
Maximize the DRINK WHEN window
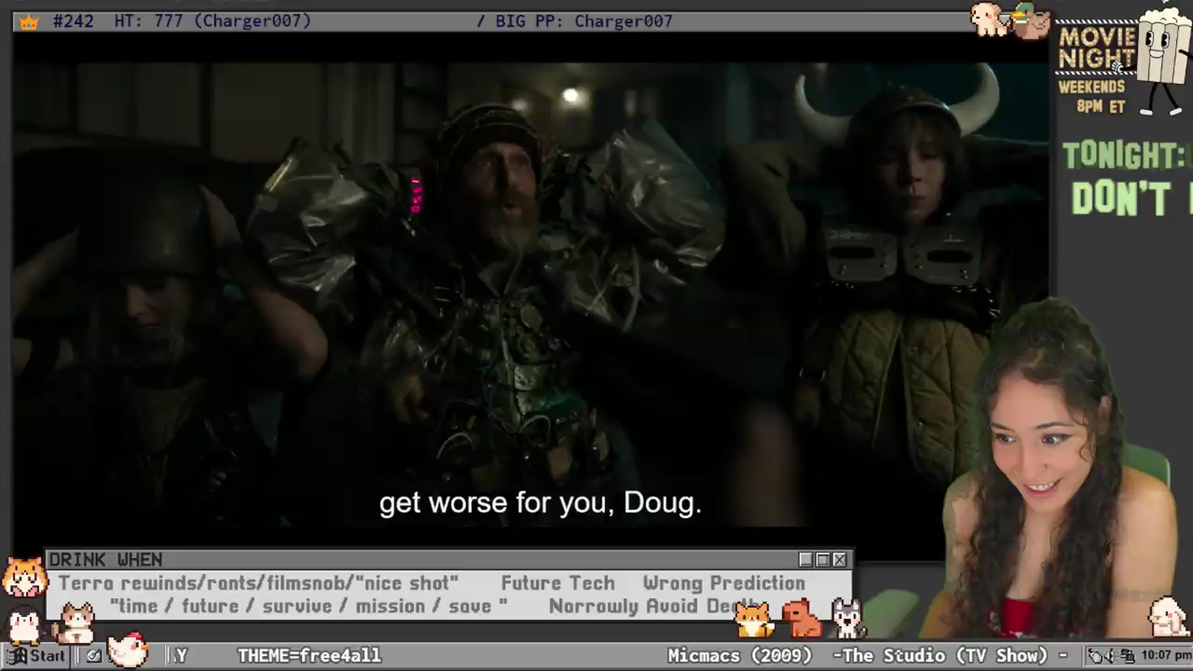pyautogui.click(x=823, y=560)
